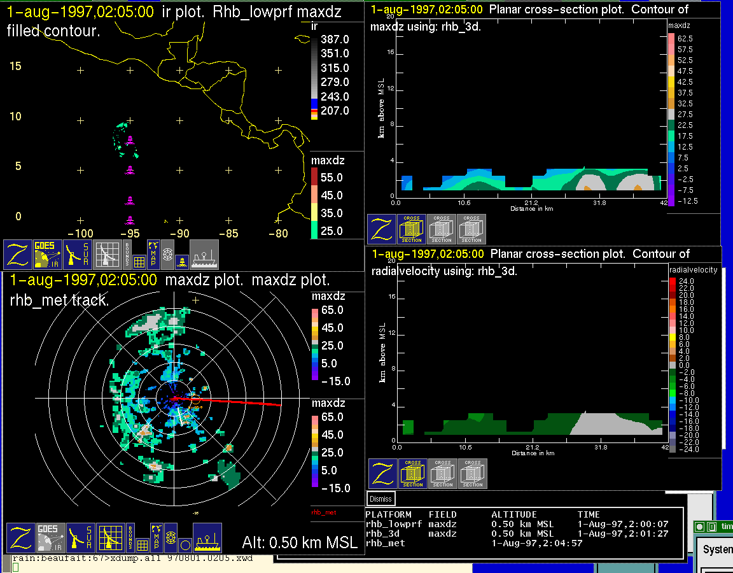Screen dimensions: 733x573
Task: Click the Z icon in the ir plot toolbar
Action: tap(18, 255)
